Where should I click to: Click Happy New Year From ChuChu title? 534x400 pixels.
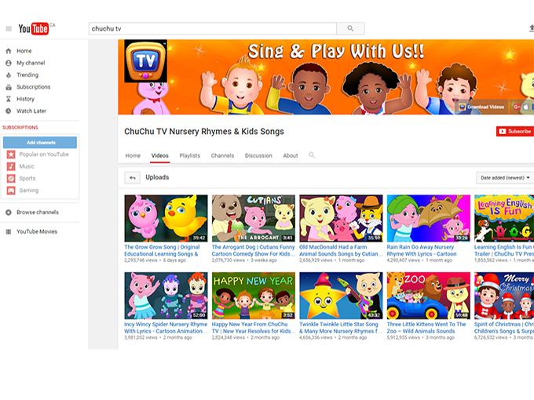(254, 328)
